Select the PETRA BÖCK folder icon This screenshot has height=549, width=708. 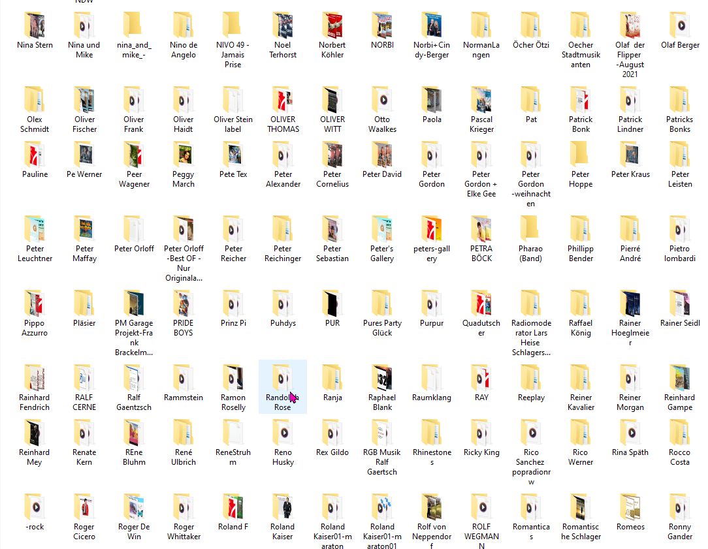pos(481,229)
